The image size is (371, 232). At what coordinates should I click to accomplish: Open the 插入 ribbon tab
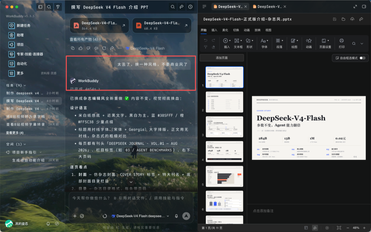[x=214, y=30]
